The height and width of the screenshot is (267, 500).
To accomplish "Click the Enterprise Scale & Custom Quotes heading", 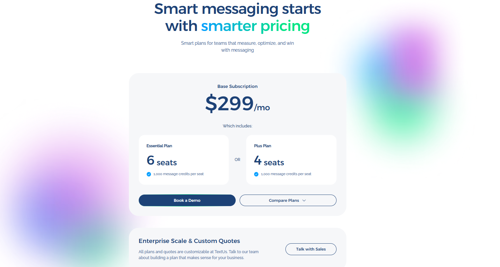I will point(189,241).
